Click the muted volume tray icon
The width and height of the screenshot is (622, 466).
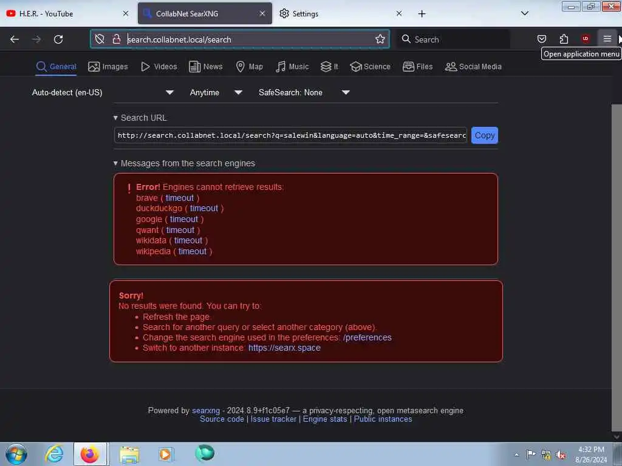(x=561, y=455)
